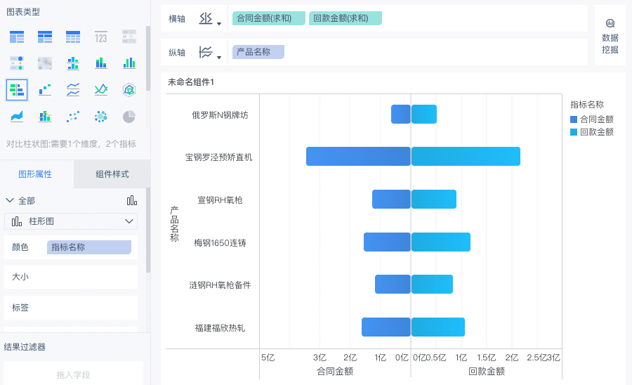Click the bar chart icon beside 全部
This screenshot has width=632, height=385.
pyautogui.click(x=132, y=200)
